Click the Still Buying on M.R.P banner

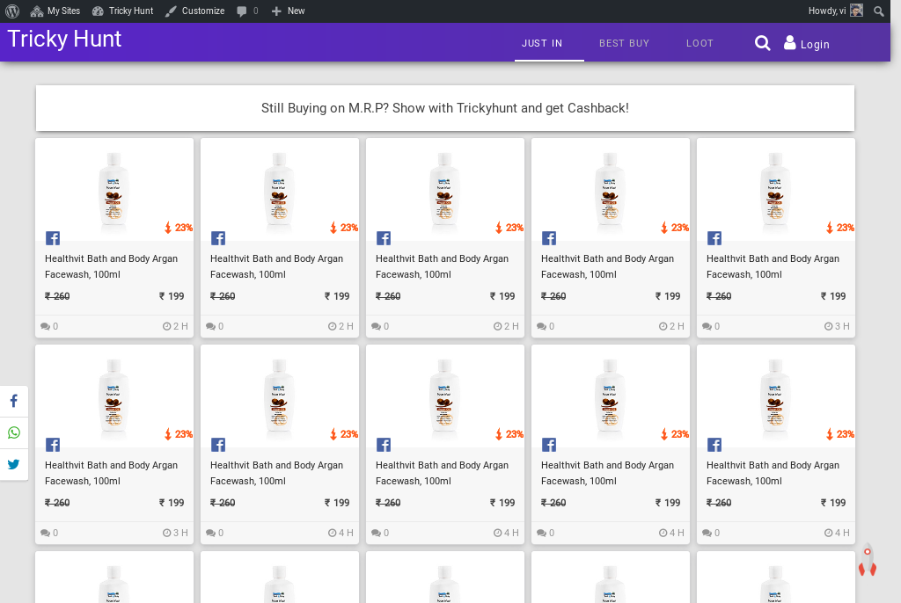pyautogui.click(x=444, y=108)
